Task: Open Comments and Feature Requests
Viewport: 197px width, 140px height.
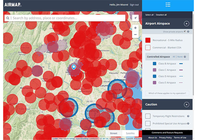Action: (167, 133)
